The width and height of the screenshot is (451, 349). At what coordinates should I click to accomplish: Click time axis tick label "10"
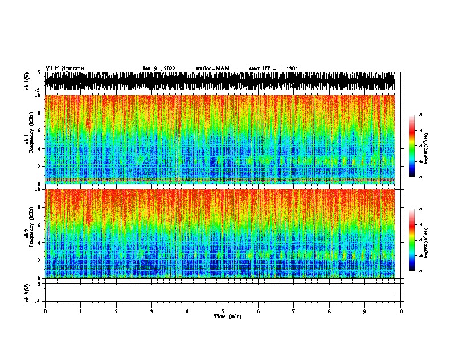click(x=400, y=311)
